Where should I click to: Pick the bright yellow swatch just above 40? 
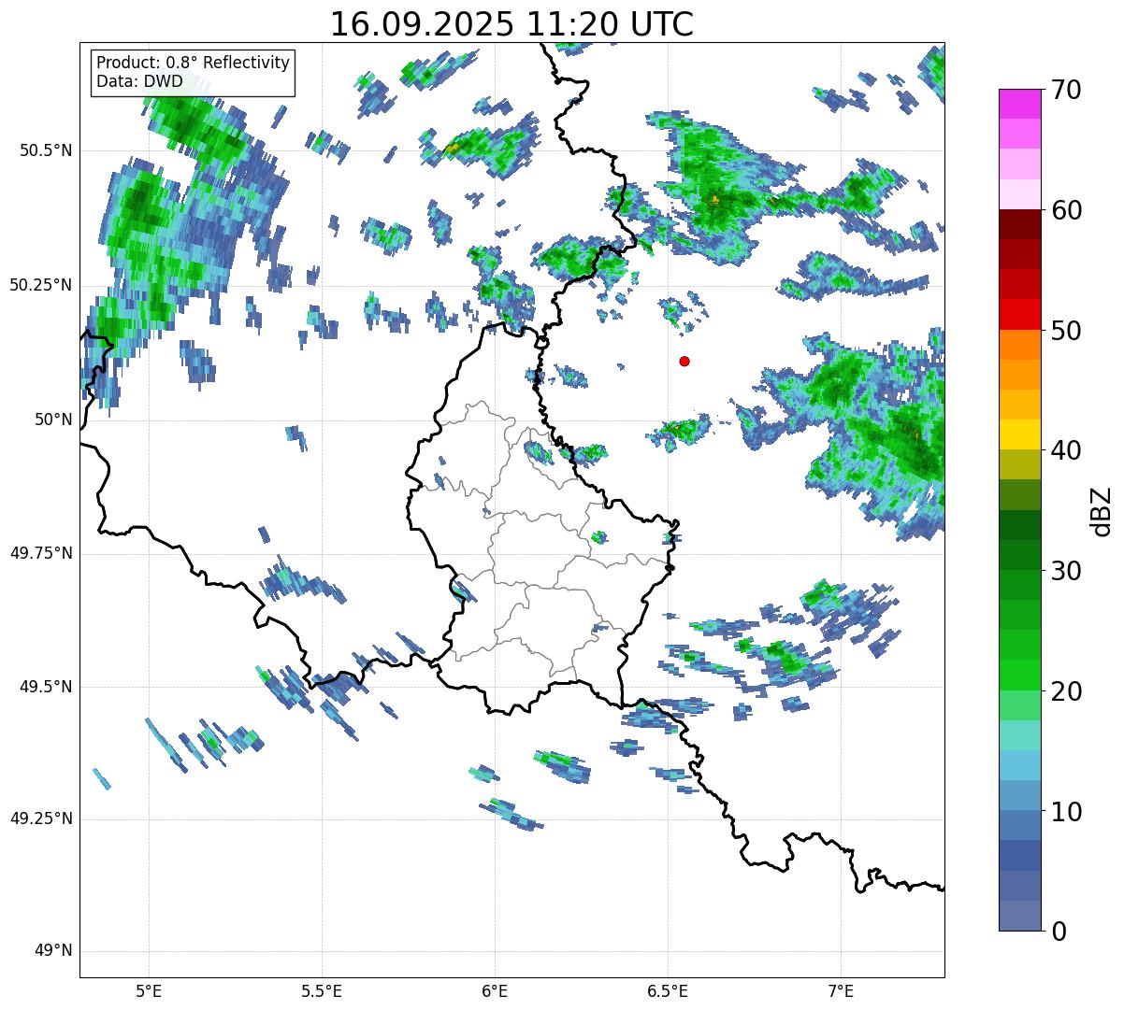point(1020,434)
